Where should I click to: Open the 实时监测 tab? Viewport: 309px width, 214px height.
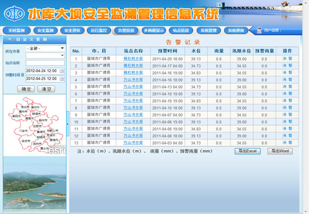click(17, 30)
